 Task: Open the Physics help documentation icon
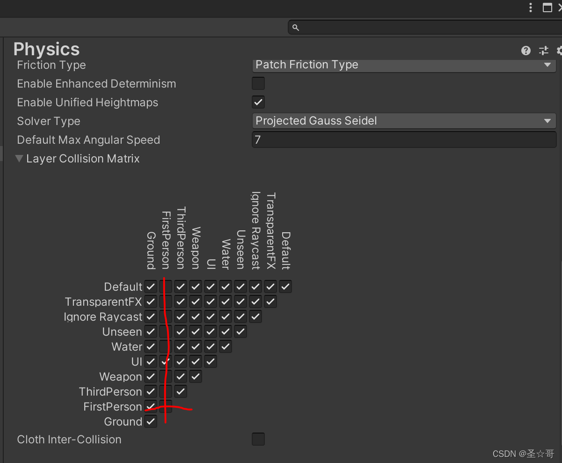point(526,51)
